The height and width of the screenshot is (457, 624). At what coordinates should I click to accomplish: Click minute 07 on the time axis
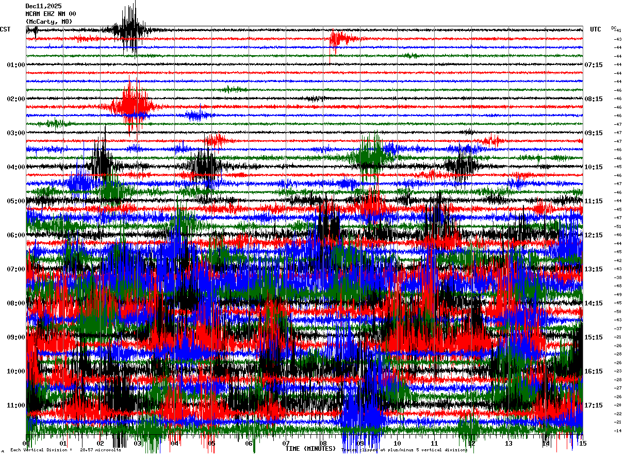(x=286, y=444)
